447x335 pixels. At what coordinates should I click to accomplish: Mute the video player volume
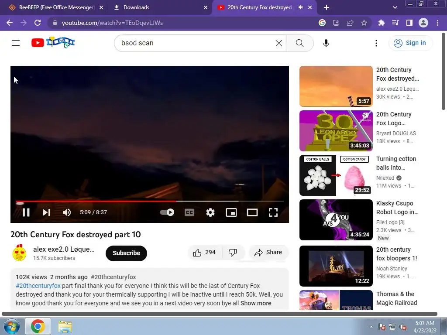coord(67,212)
